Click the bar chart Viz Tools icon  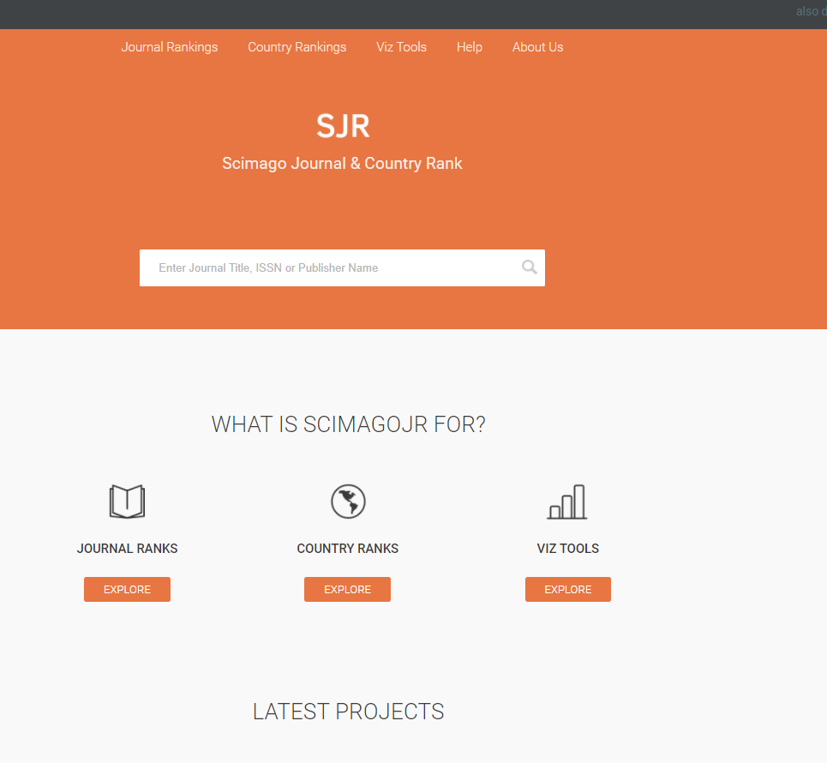[x=567, y=502]
